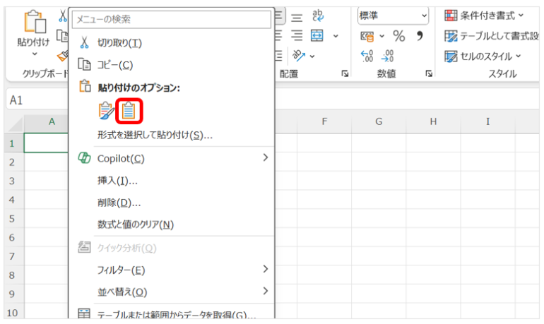Click the メニューの検索 search field
The height and width of the screenshot is (324, 544).
click(172, 19)
